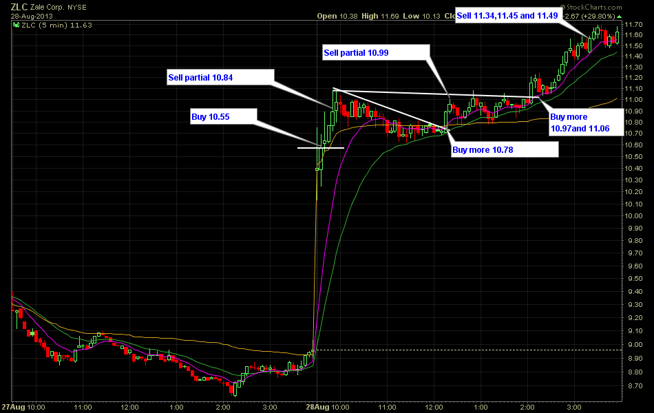Click the 10.10 price axis label
This screenshot has height=413, width=654.
coord(633,204)
